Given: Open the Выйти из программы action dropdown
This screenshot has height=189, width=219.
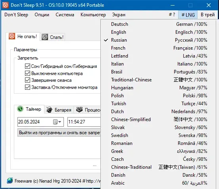Looking at the screenshot, I should 59,133.
